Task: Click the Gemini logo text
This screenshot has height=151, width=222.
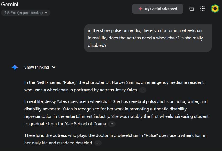Action: click(10, 5)
